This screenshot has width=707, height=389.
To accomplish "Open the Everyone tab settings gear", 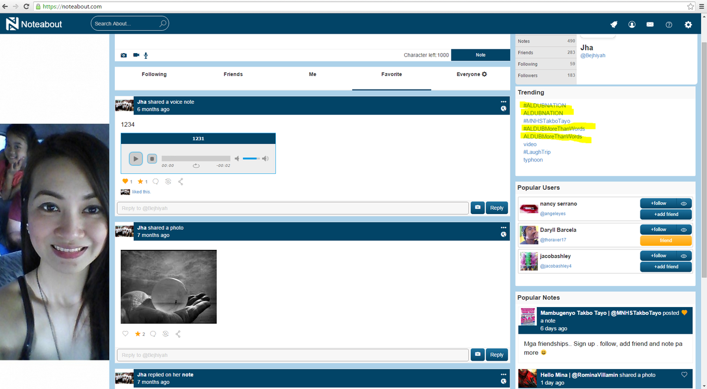I will (x=484, y=74).
